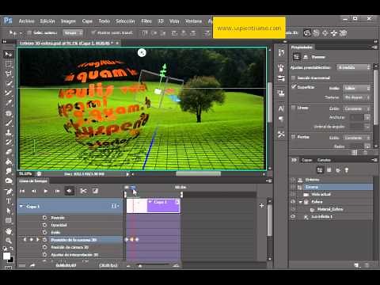Select the Material_Esfera row
This screenshot has height=285, width=380.
coord(330,209)
